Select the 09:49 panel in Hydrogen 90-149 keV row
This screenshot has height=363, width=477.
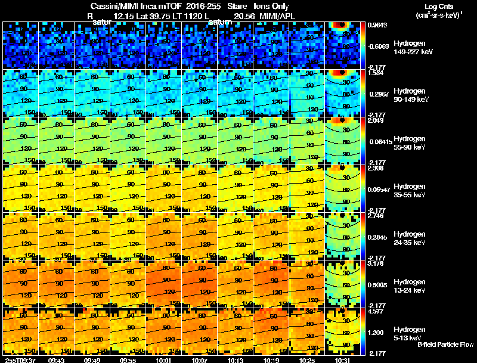pyautogui.click(x=92, y=93)
